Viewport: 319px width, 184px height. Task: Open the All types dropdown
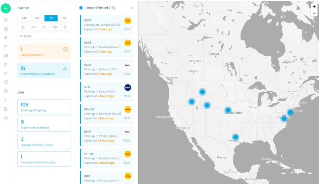pos(44,36)
